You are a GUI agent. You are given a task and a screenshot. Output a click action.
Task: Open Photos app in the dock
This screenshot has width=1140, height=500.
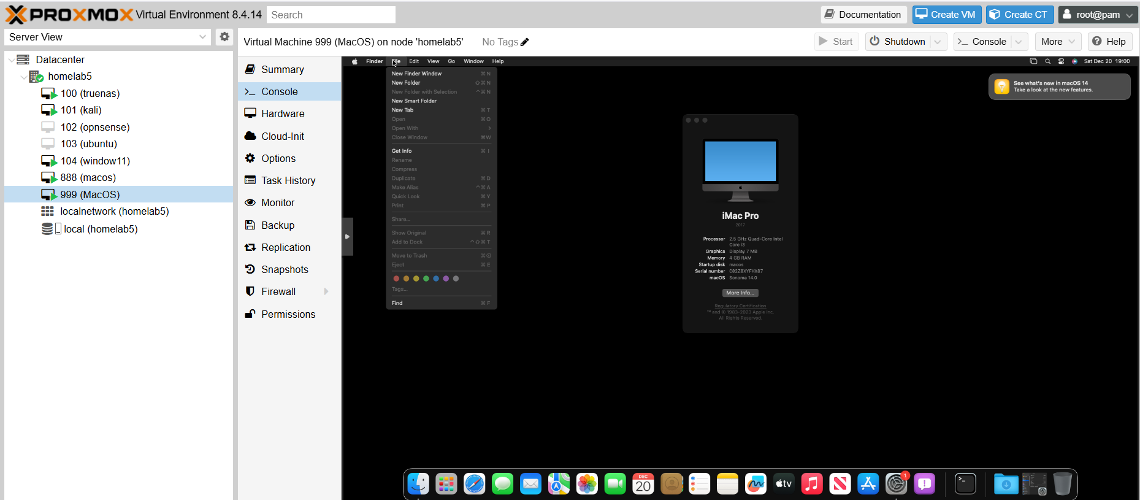587,484
